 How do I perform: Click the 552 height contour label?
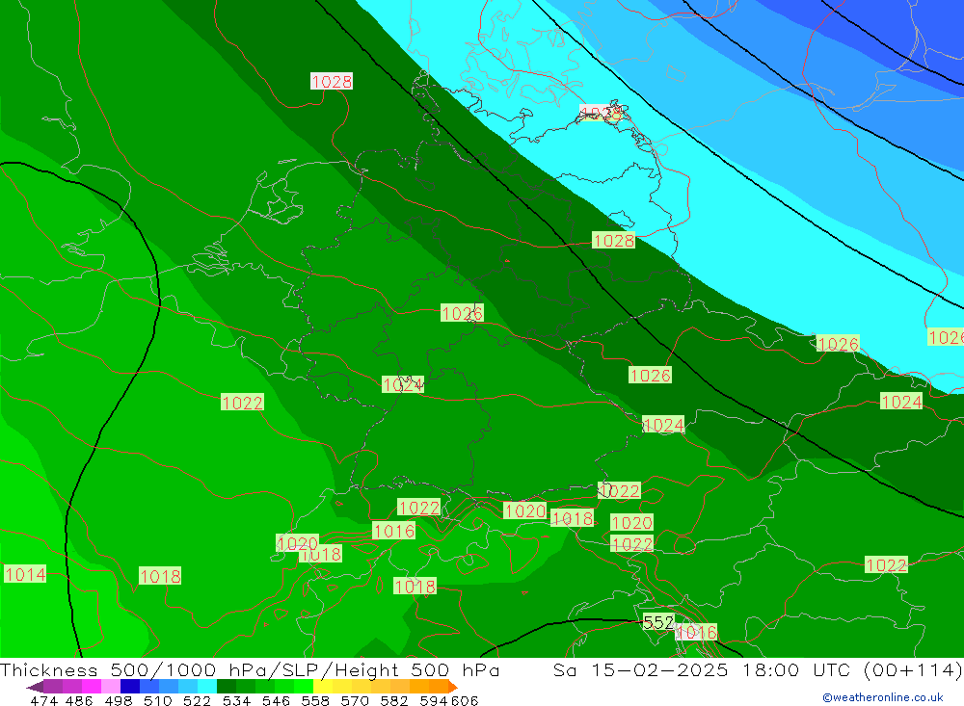658,622
